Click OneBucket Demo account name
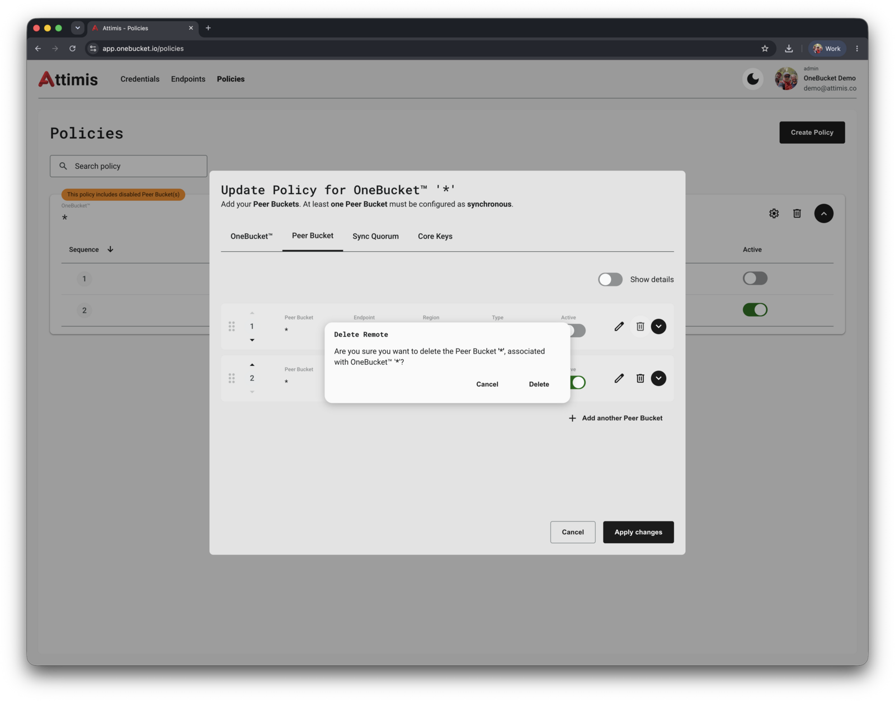 [830, 78]
